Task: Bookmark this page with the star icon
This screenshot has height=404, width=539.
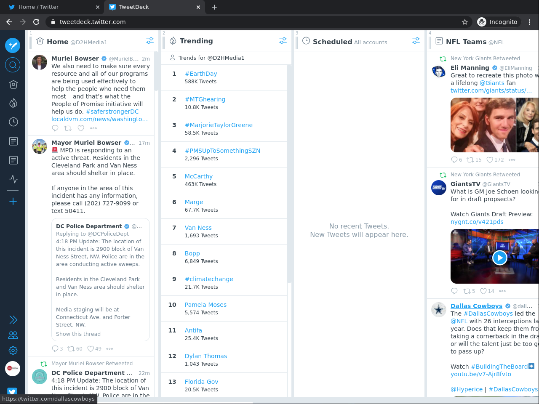Action: (465, 22)
